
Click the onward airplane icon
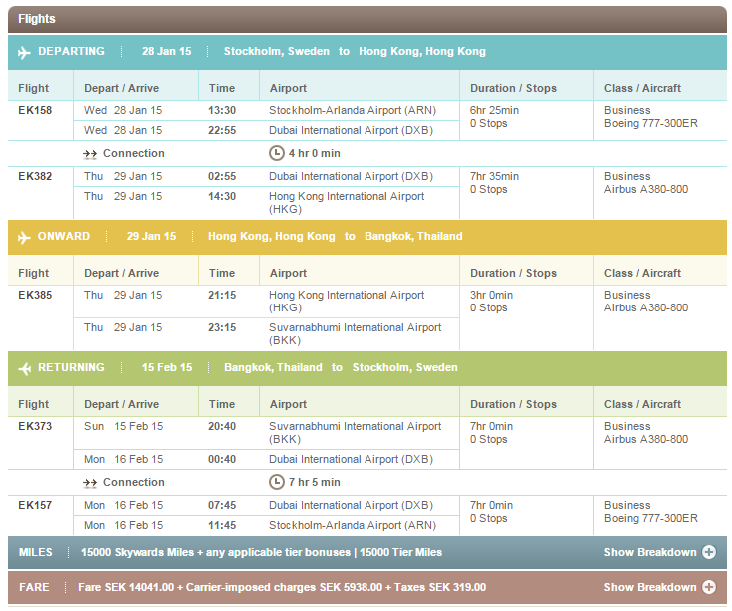(x=24, y=237)
